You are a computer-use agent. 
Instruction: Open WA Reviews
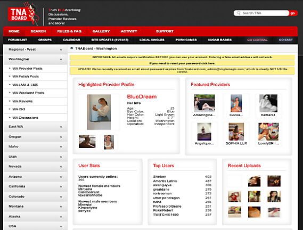(22, 101)
